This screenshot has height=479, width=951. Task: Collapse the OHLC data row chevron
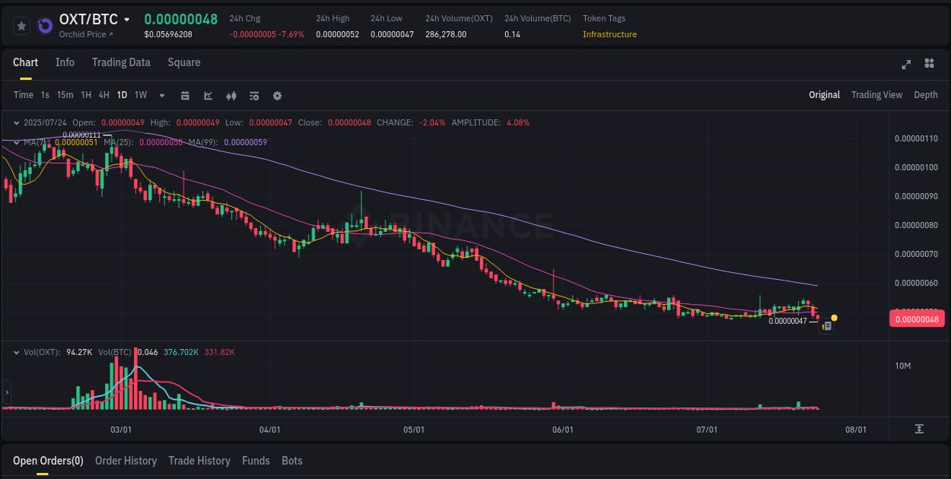click(17, 122)
